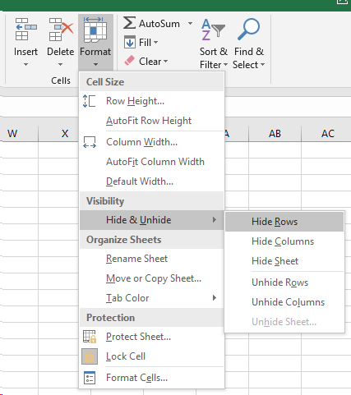Expand the AutoSum dropdown arrow
This screenshot has width=351, height=395.
(x=190, y=24)
